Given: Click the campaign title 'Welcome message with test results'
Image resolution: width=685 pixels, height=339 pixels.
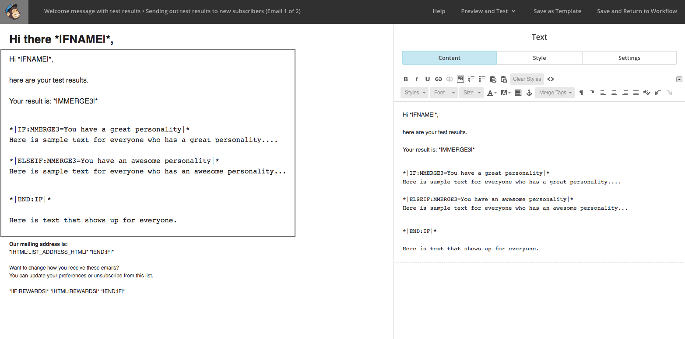Looking at the screenshot, I should [x=92, y=11].
